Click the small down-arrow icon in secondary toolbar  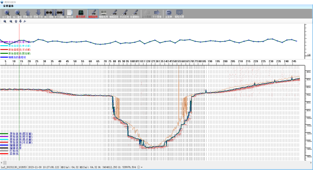click(x=20, y=21)
